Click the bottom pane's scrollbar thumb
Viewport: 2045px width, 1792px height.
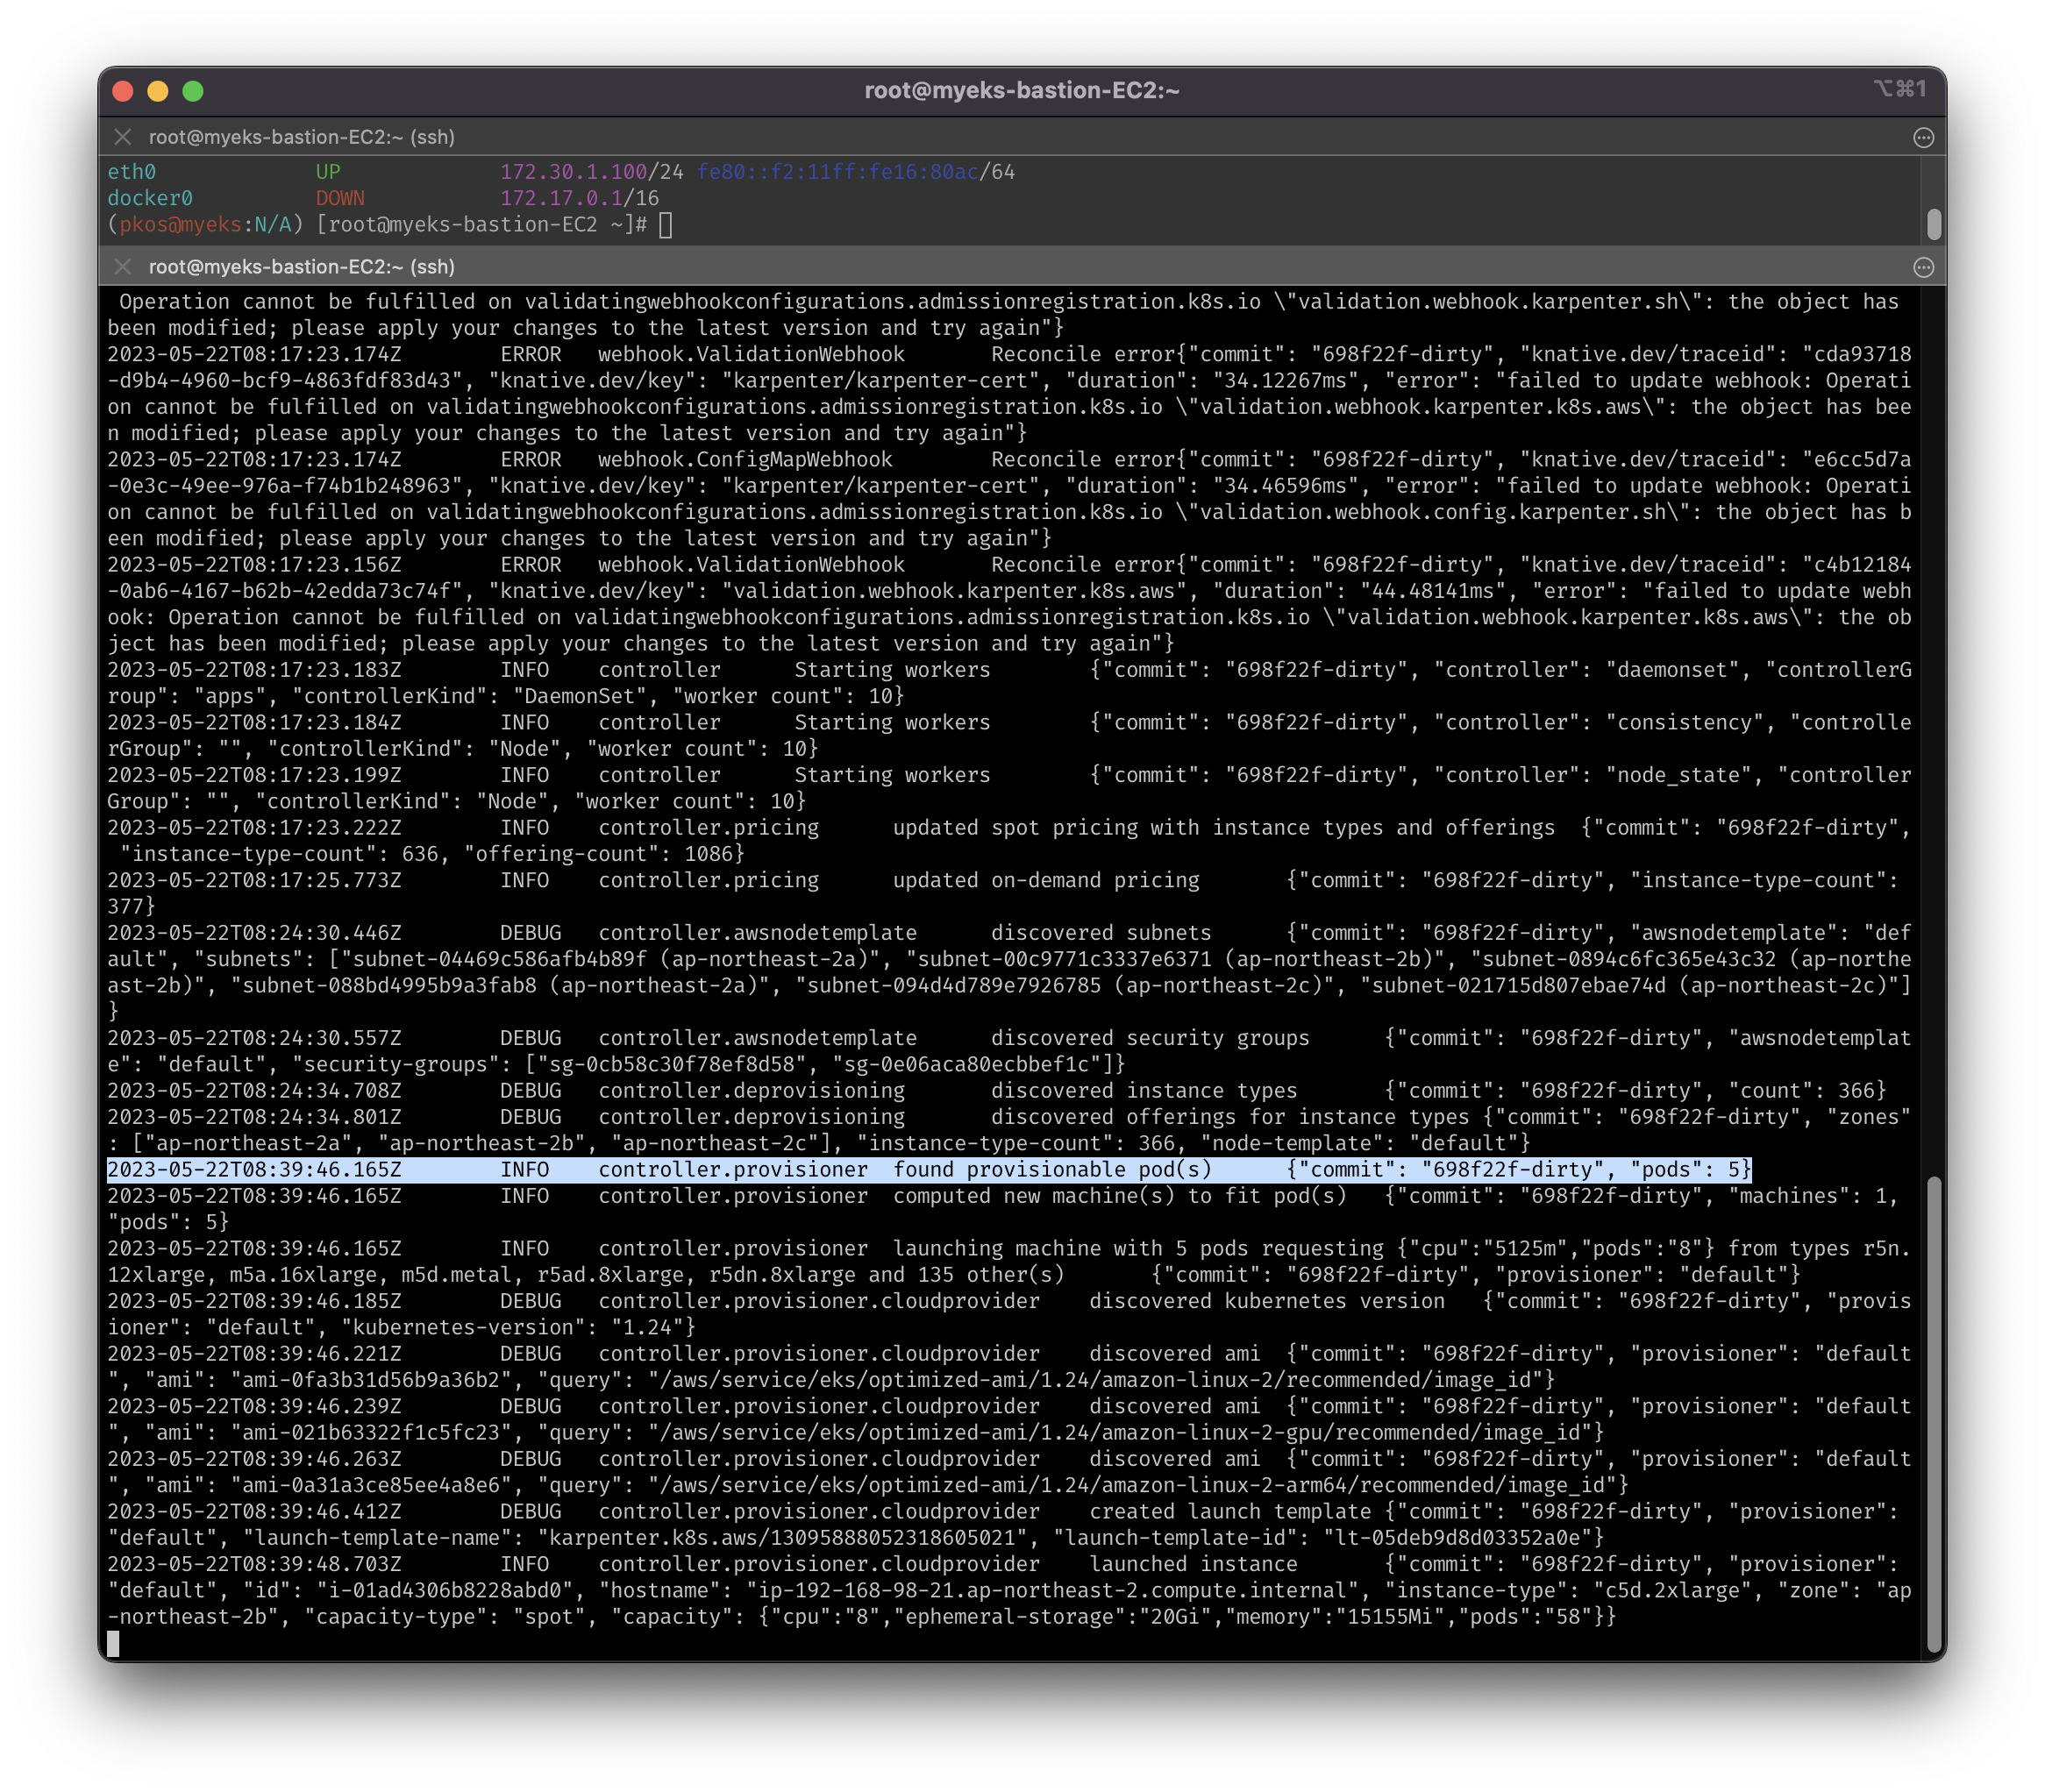click(1933, 1415)
